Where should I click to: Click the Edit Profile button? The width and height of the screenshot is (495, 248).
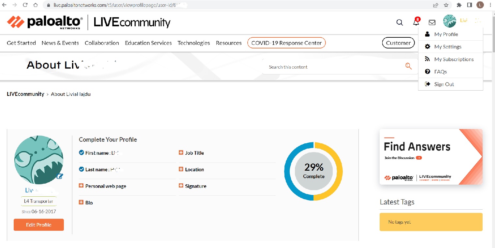(39, 225)
